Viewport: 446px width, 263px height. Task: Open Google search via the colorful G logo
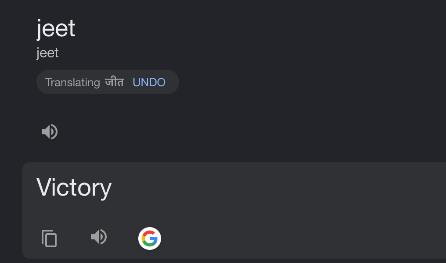tap(150, 239)
